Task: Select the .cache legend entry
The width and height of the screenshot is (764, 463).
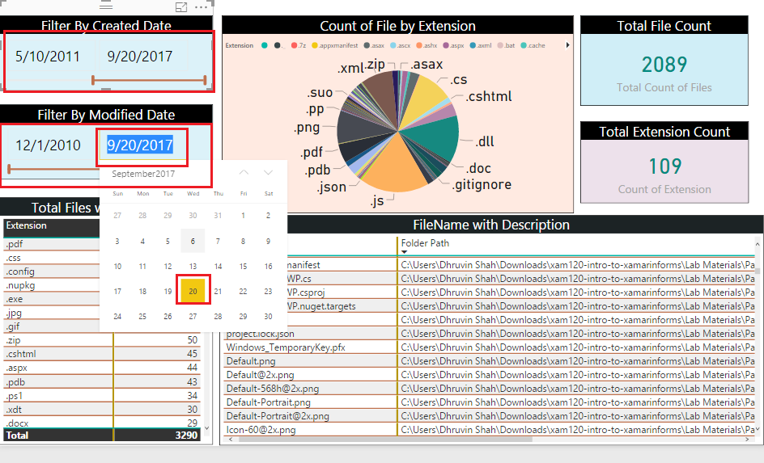Action: pyautogui.click(x=533, y=45)
